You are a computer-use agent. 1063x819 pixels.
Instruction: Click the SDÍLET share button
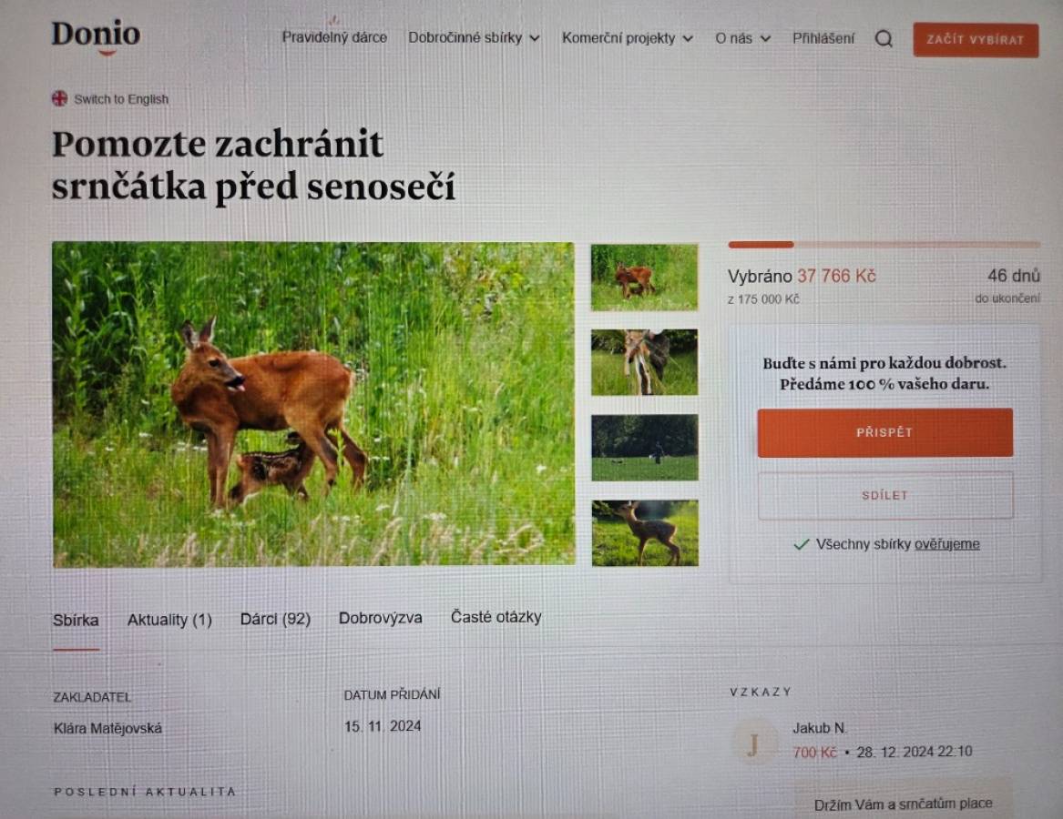[884, 495]
